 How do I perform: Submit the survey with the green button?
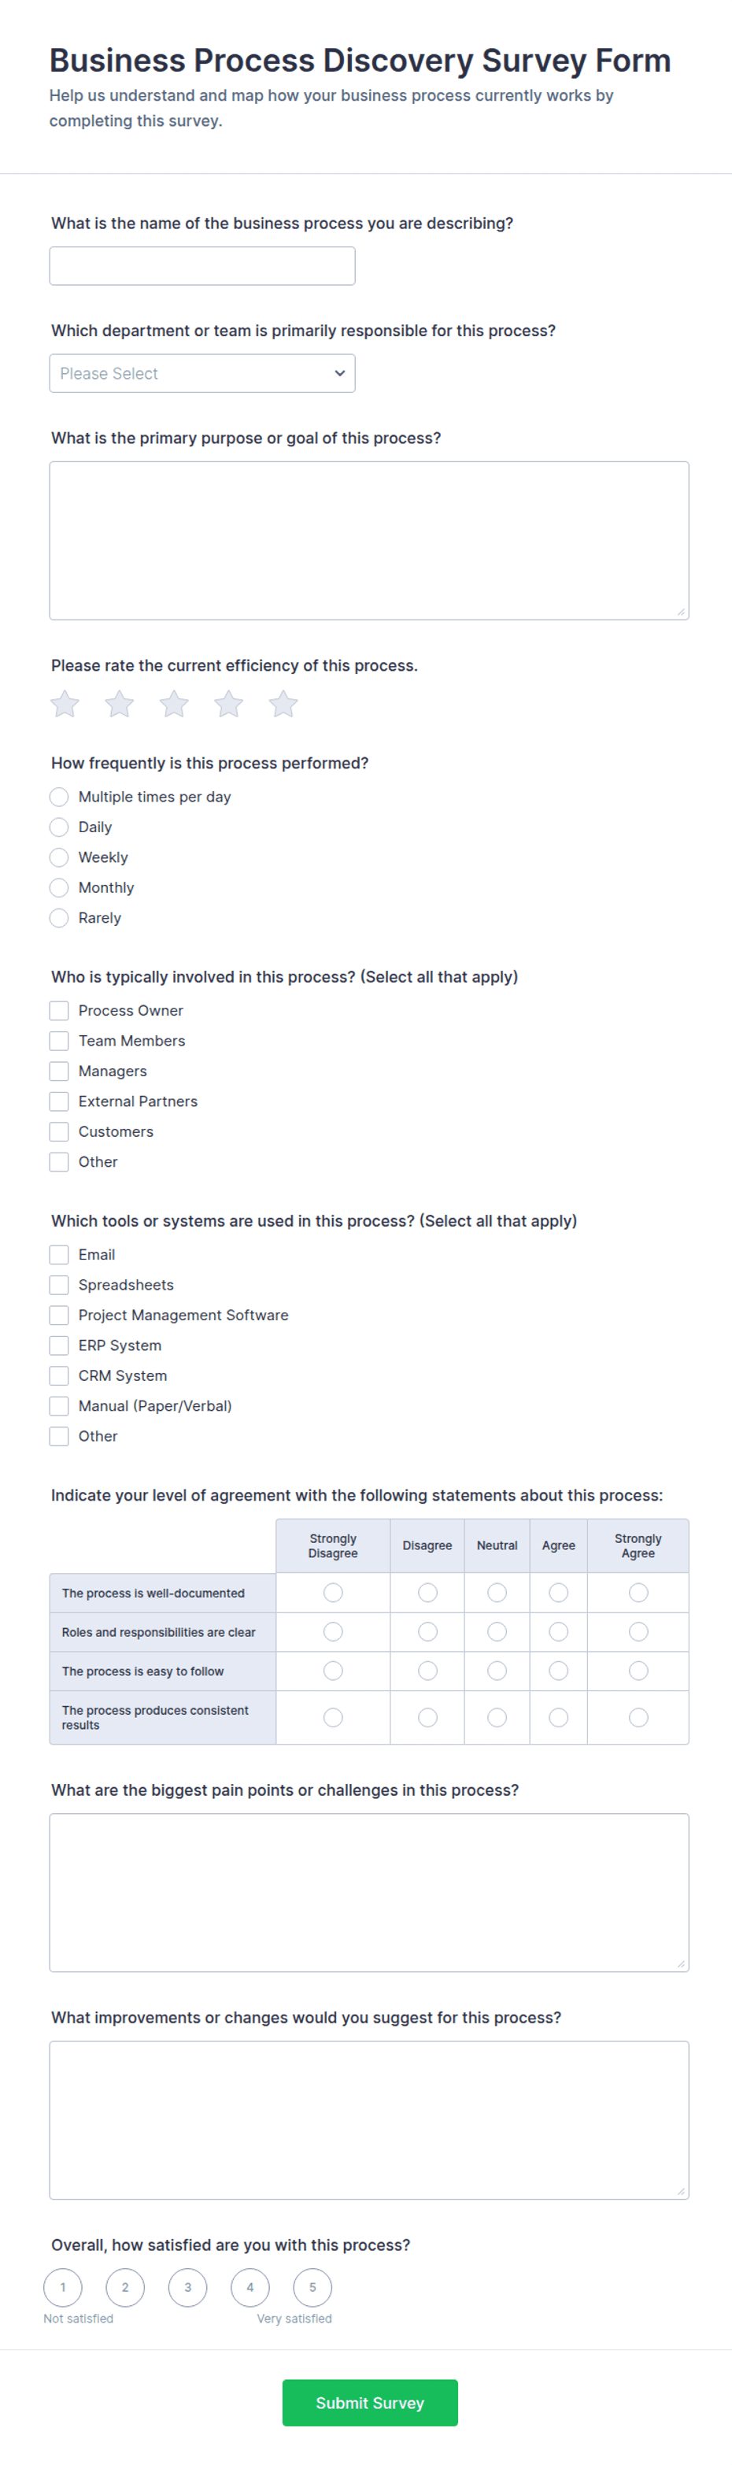point(369,2402)
